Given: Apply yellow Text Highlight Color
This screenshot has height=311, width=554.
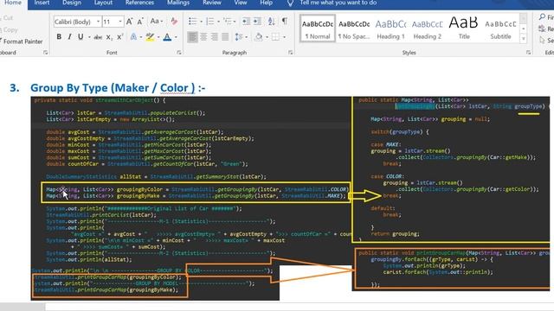Looking at the screenshot, I should click(x=150, y=37).
